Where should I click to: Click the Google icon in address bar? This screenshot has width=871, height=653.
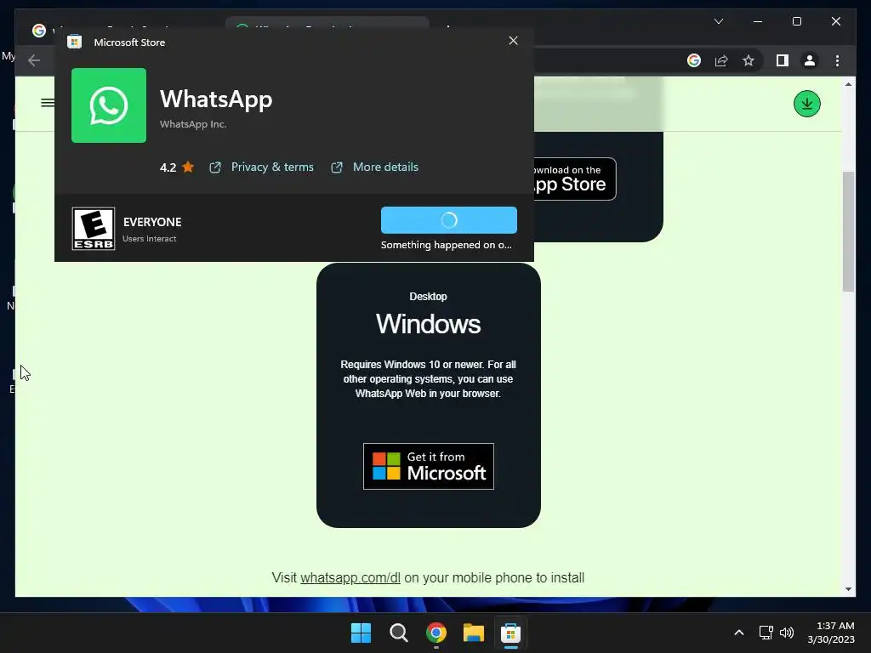(x=694, y=60)
